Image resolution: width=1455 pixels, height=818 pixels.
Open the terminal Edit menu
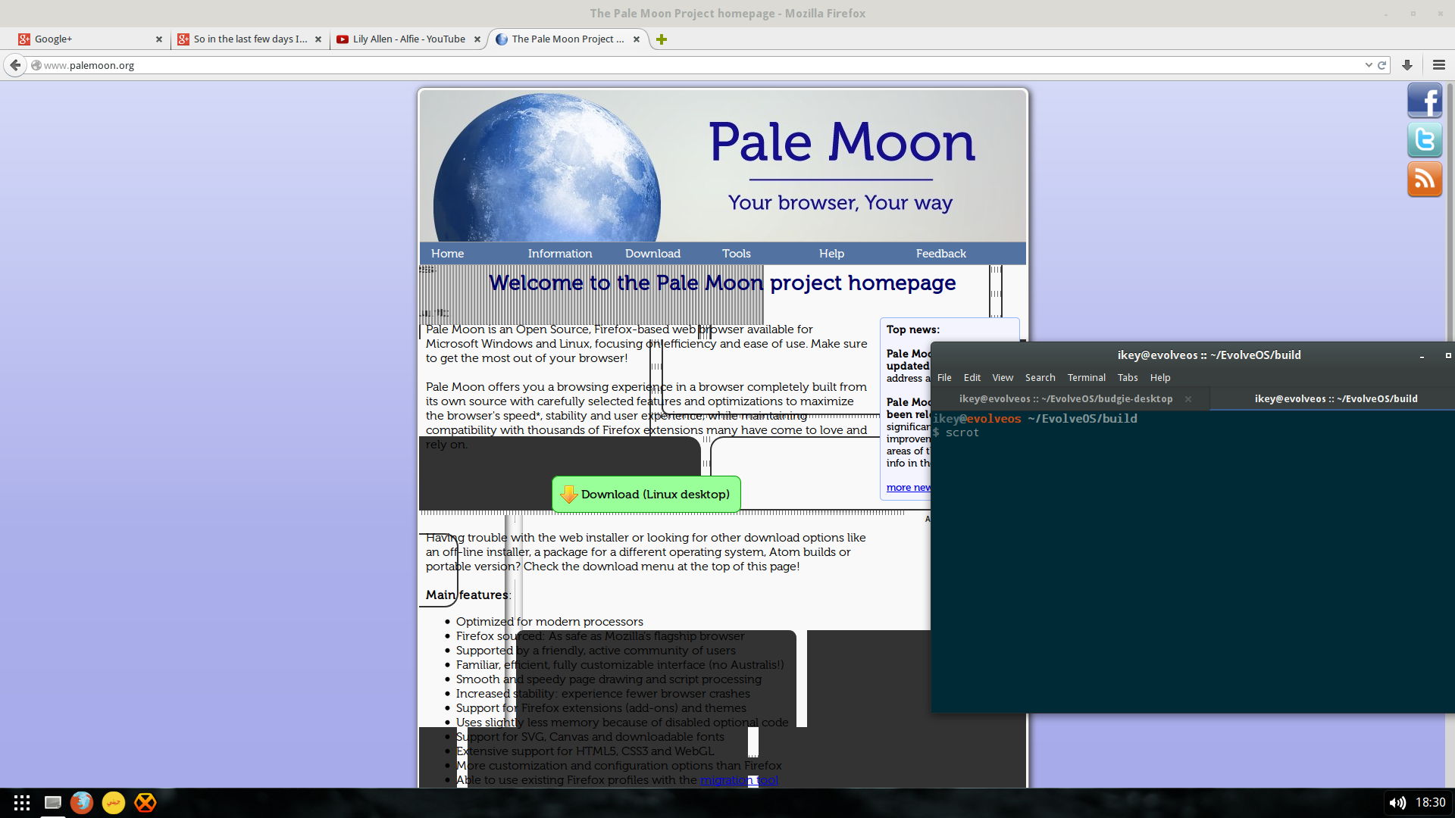click(x=972, y=377)
